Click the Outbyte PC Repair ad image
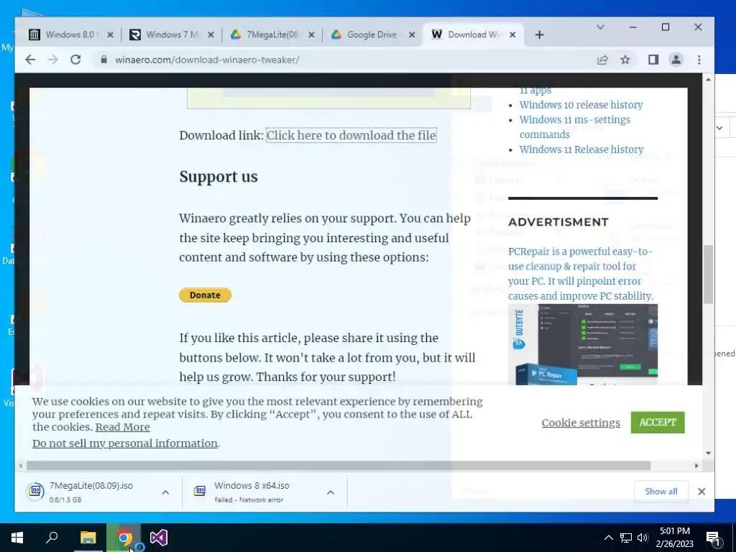 click(582, 344)
